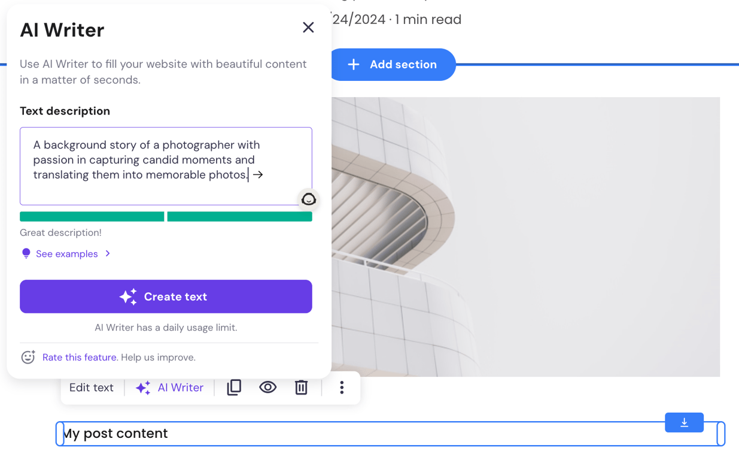Open the three-dot more options icon
Screen dimensions: 739x460
341,388
